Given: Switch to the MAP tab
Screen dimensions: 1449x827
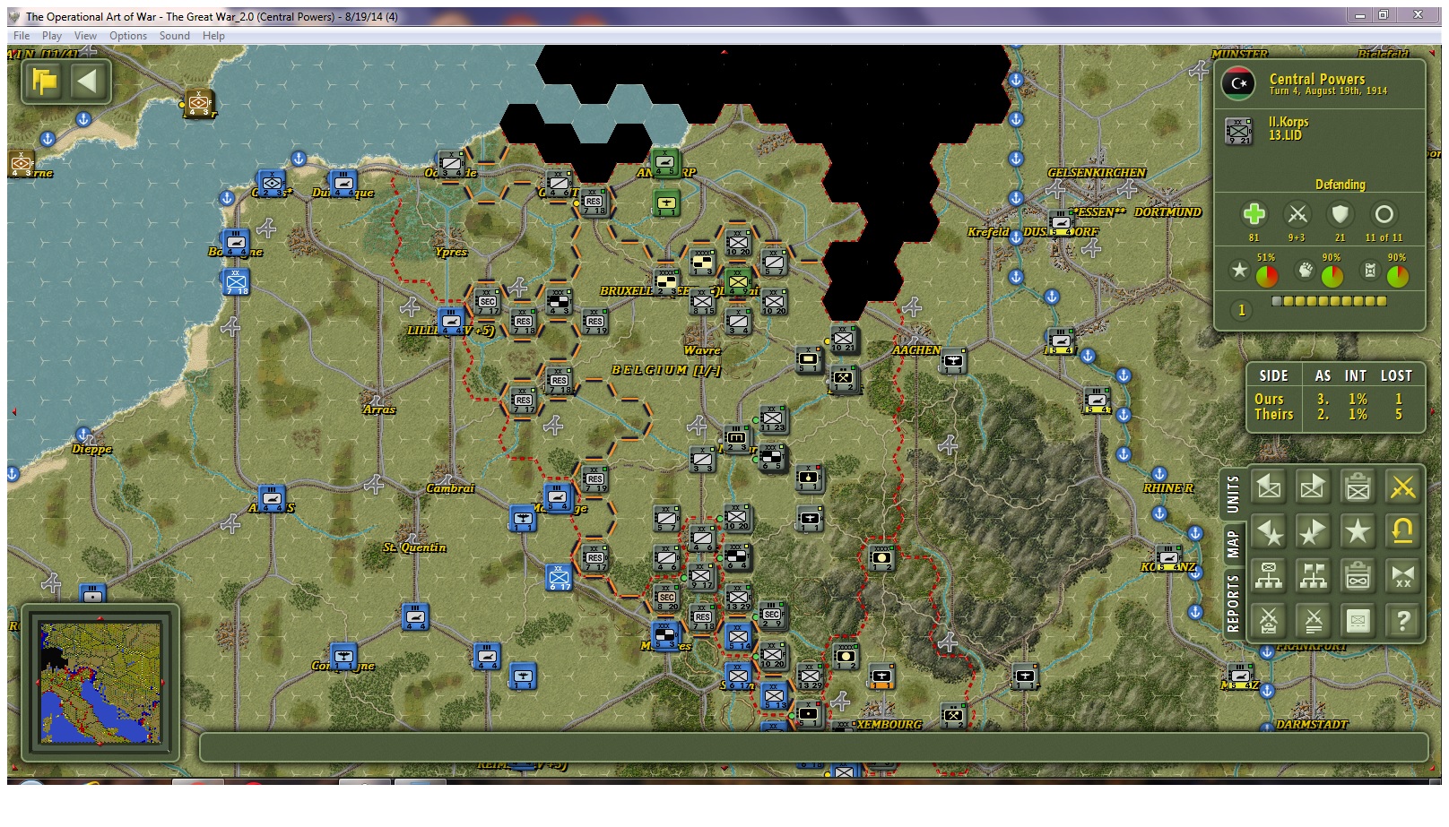Looking at the screenshot, I should pyautogui.click(x=1233, y=543).
